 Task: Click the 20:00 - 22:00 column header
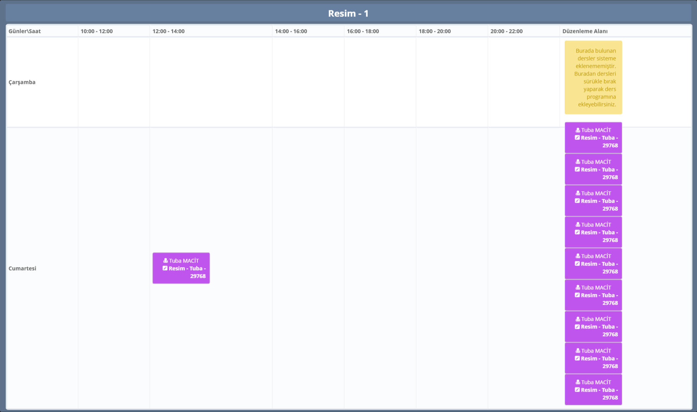[x=506, y=31]
